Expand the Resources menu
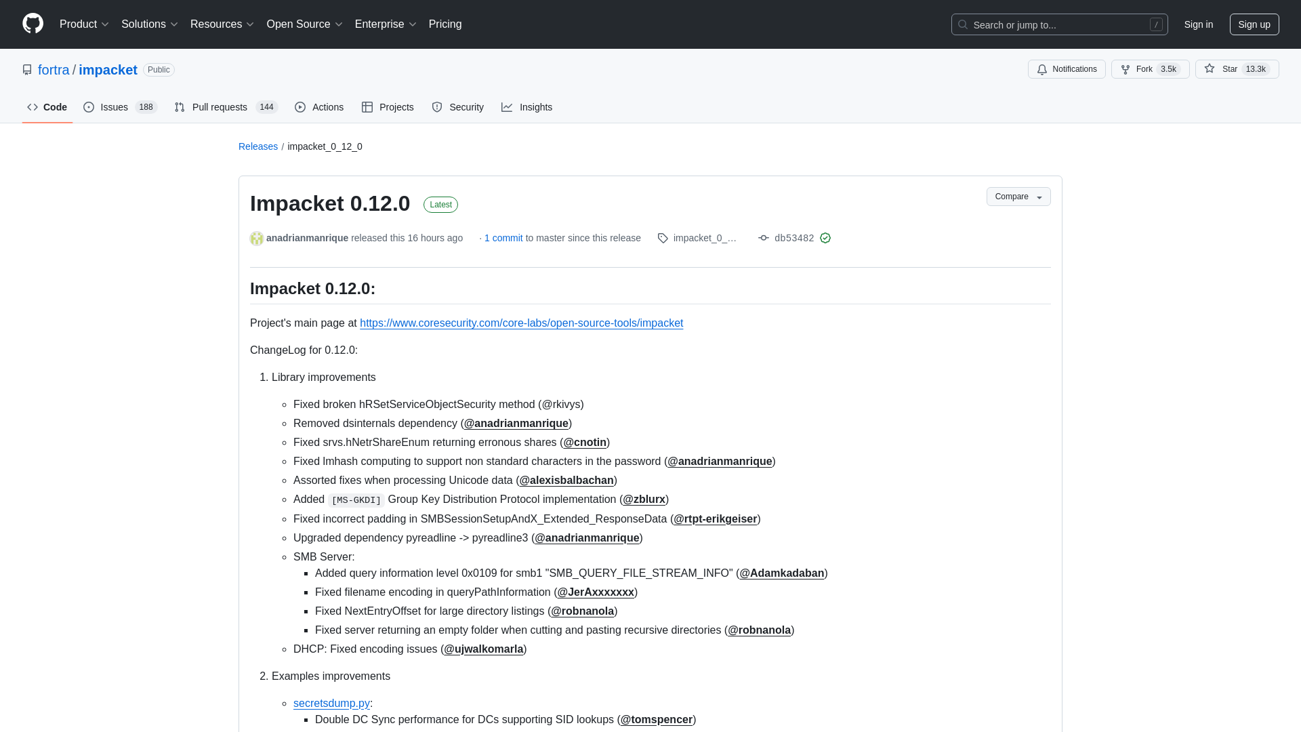Viewport: 1301px width, 732px height. [222, 24]
